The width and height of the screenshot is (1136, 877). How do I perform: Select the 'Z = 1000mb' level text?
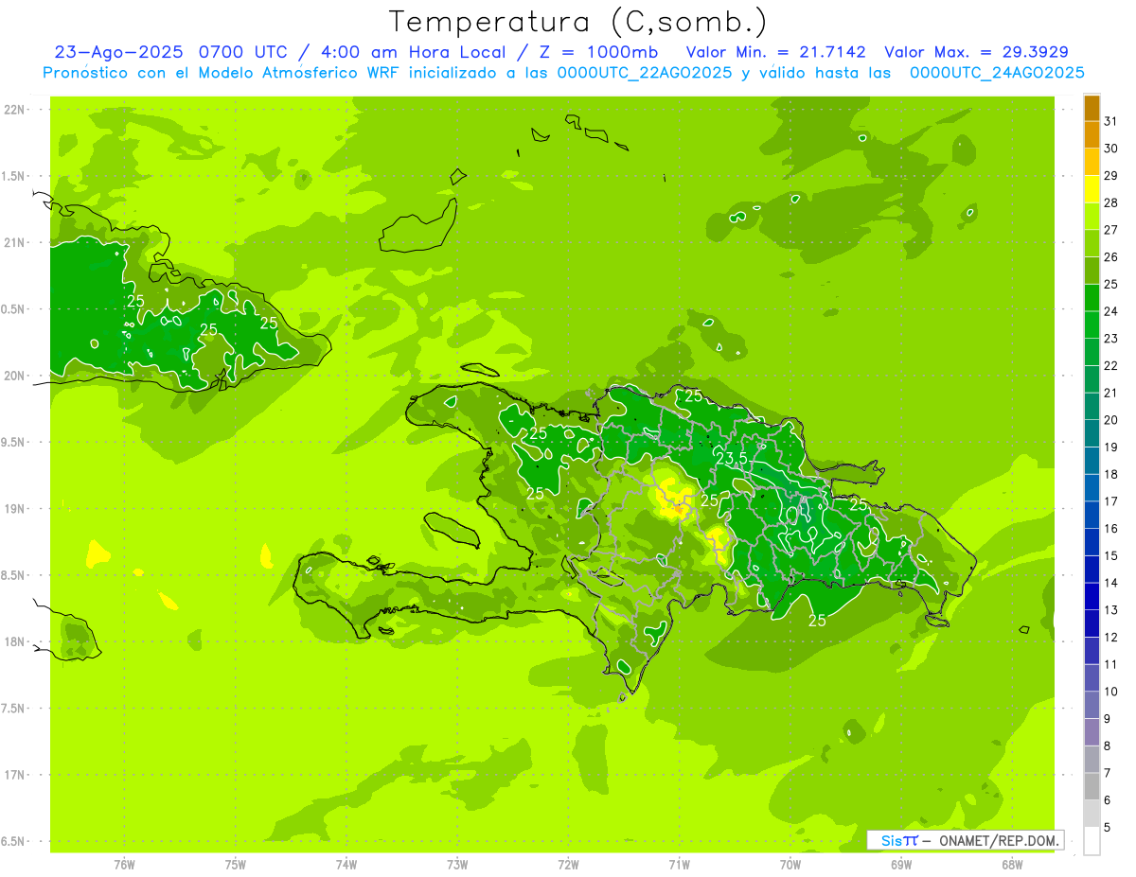(x=599, y=52)
